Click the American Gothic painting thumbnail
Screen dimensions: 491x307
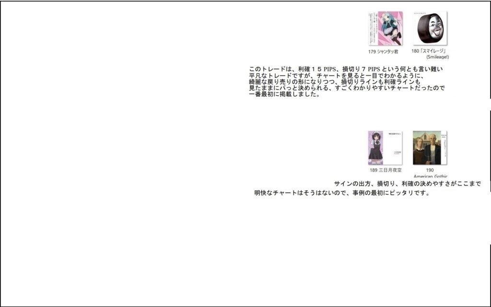430,148
